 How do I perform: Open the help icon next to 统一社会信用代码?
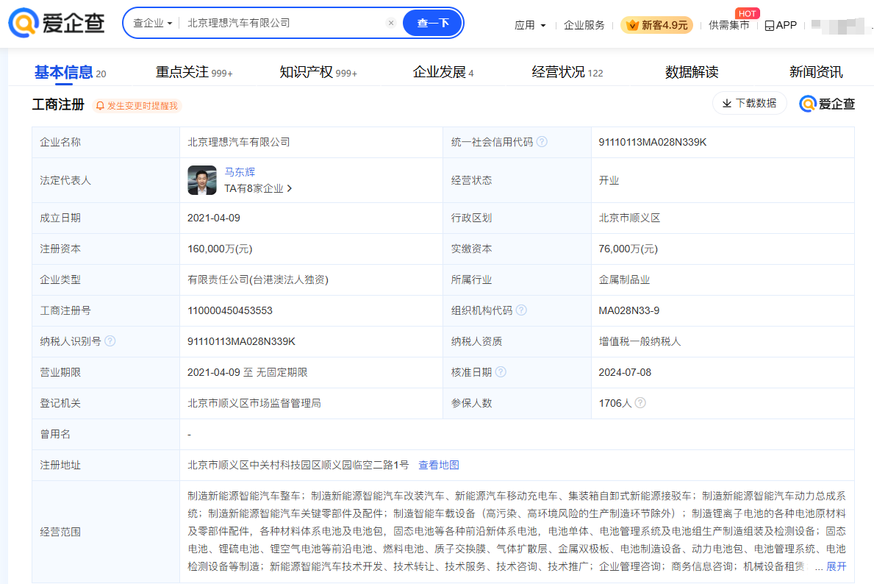pos(542,142)
